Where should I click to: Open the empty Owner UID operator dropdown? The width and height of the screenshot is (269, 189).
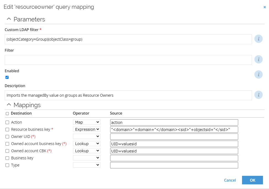[87, 137]
